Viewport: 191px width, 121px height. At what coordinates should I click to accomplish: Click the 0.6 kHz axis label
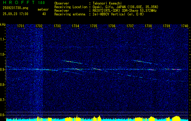[x=3, y=115]
